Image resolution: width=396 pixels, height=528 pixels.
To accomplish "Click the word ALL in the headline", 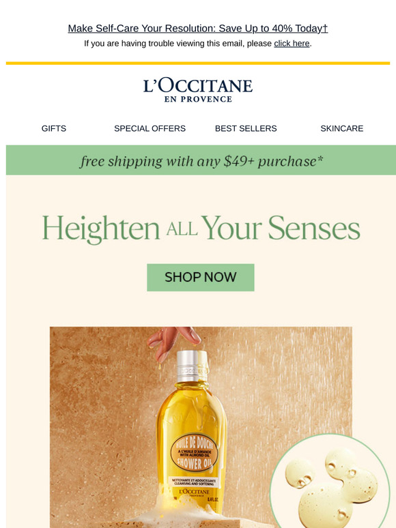I will [x=182, y=230].
